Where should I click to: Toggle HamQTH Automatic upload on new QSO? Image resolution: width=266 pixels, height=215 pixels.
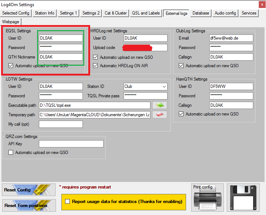pos(181,114)
